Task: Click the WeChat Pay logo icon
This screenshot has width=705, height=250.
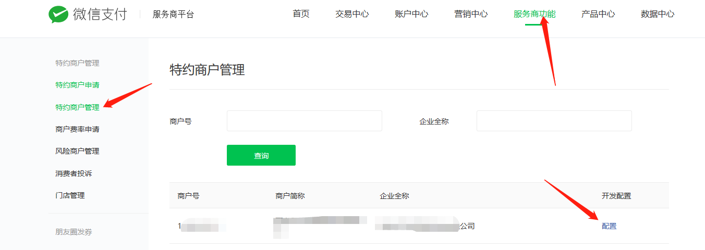Action: click(58, 15)
